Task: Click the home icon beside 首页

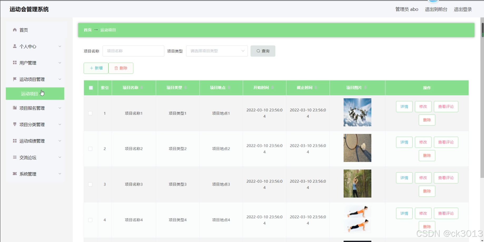Action: [15, 30]
